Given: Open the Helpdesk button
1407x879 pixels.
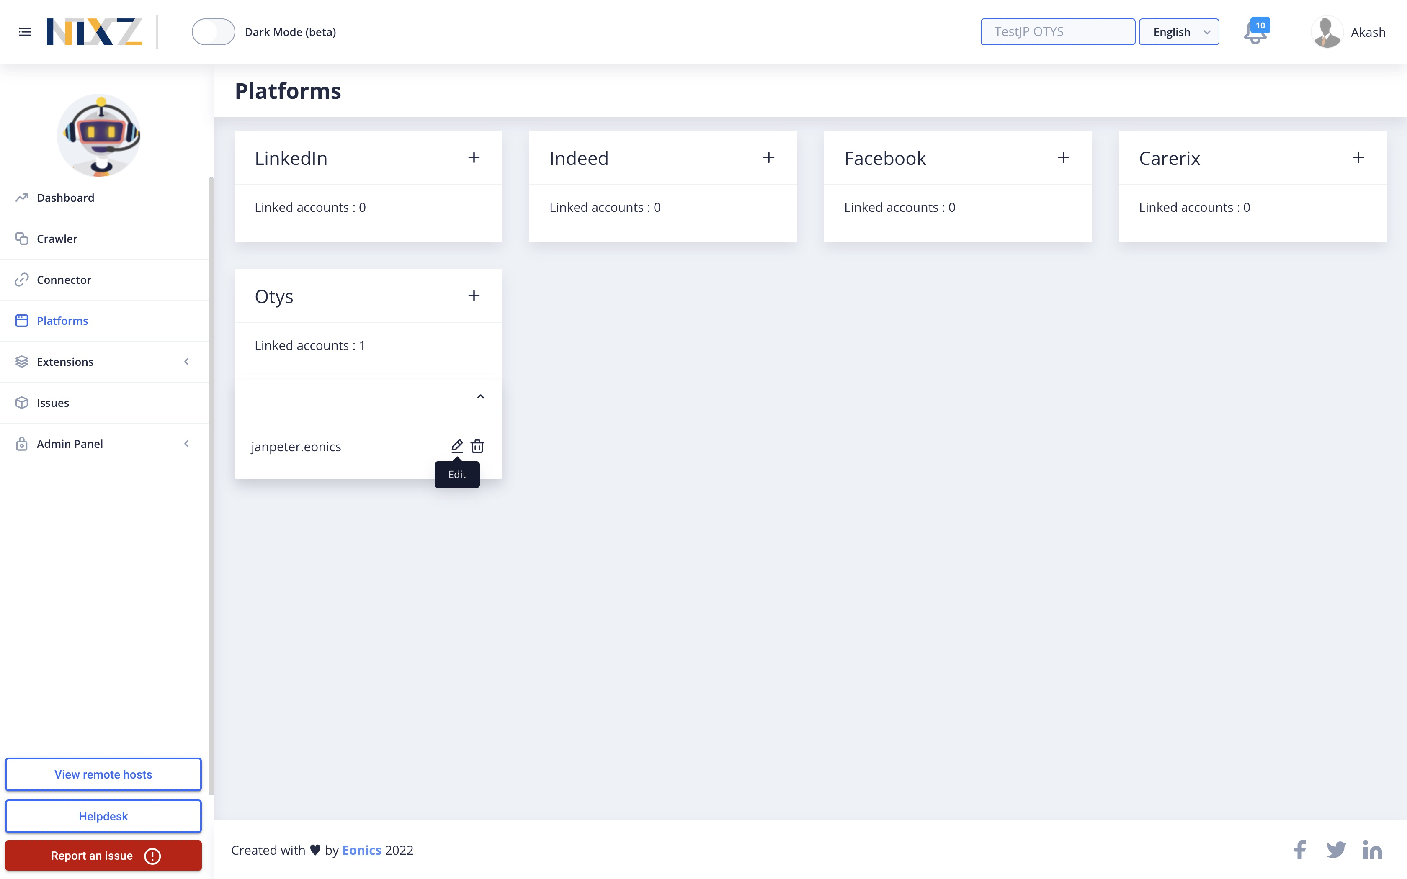Looking at the screenshot, I should click(103, 816).
